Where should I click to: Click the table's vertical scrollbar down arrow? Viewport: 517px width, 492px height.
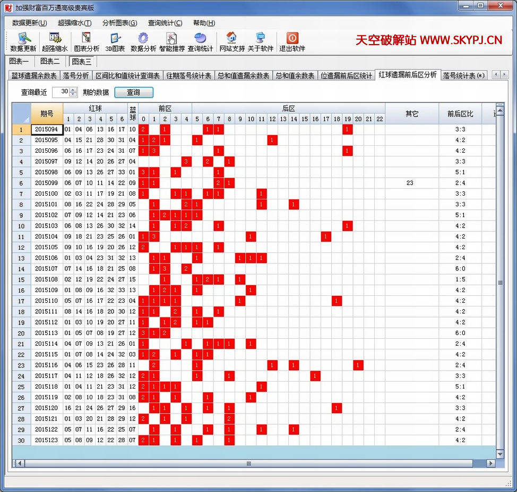pos(499,454)
